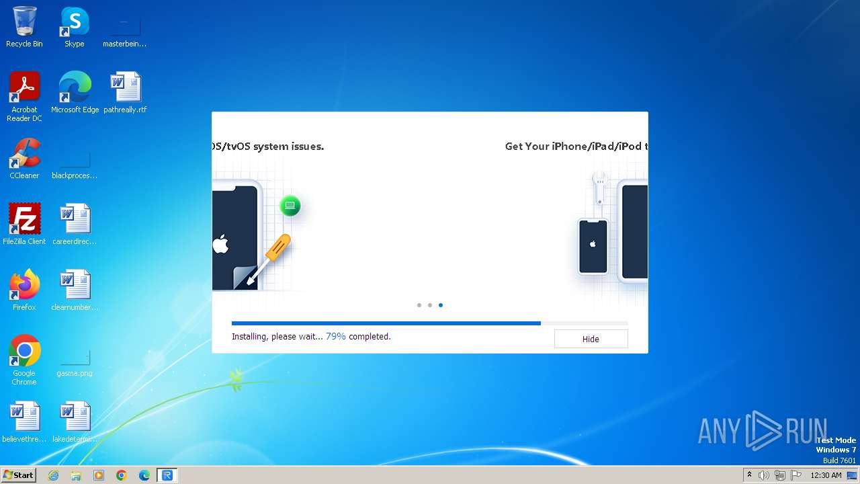Open pathreally.rtf document

click(x=125, y=92)
